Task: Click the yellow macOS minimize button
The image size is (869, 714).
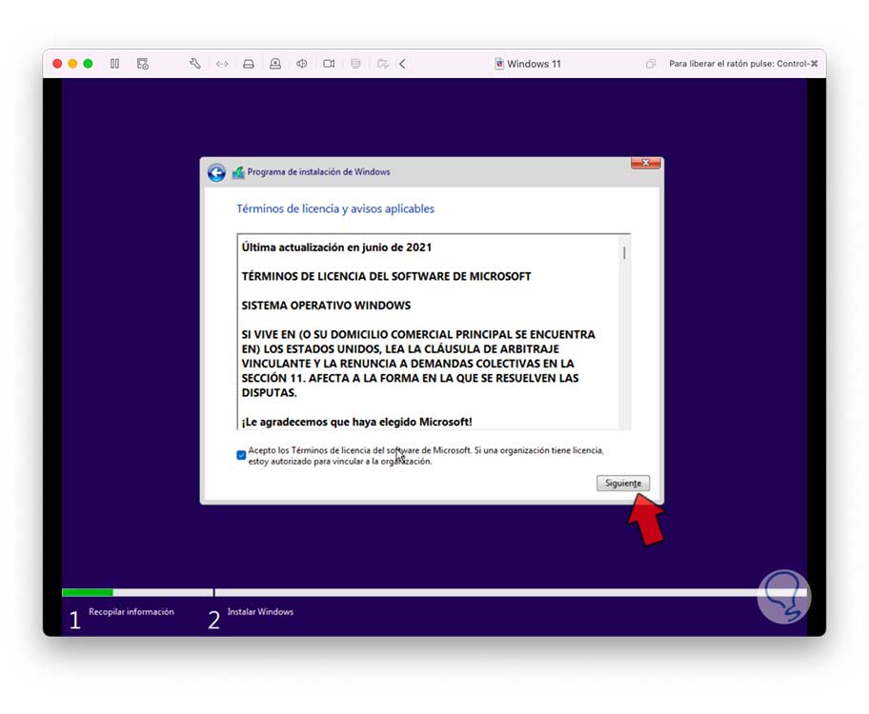Action: (x=72, y=64)
